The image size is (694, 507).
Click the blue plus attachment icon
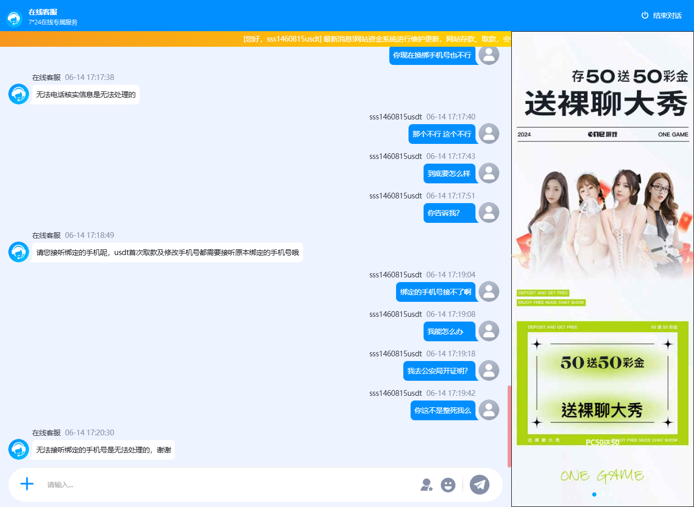point(27,484)
